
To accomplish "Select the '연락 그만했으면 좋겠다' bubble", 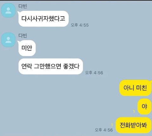I will point(51,66).
